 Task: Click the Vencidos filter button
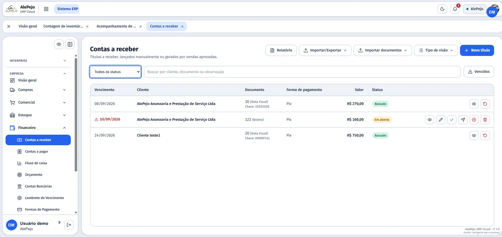479,72
